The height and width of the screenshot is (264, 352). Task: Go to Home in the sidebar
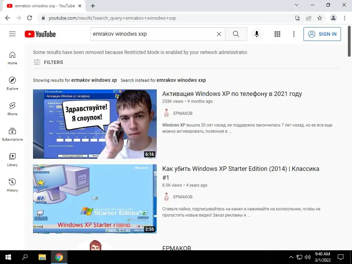point(12,58)
